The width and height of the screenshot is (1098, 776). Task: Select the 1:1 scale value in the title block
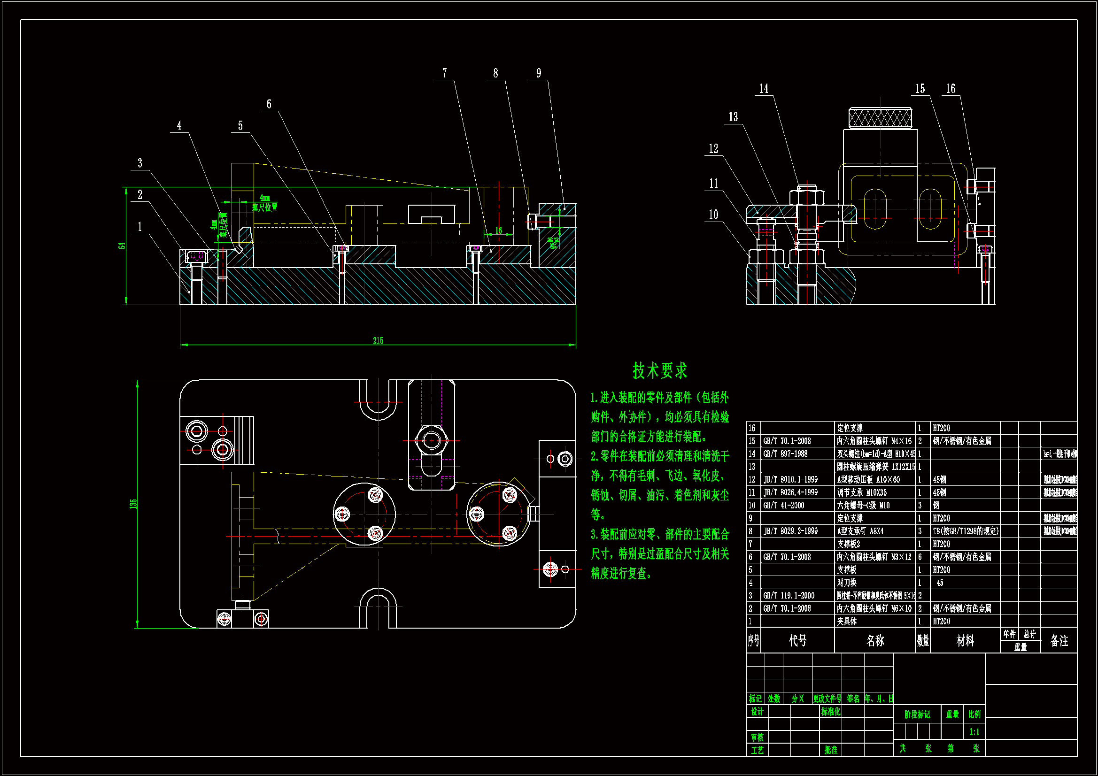point(974,731)
